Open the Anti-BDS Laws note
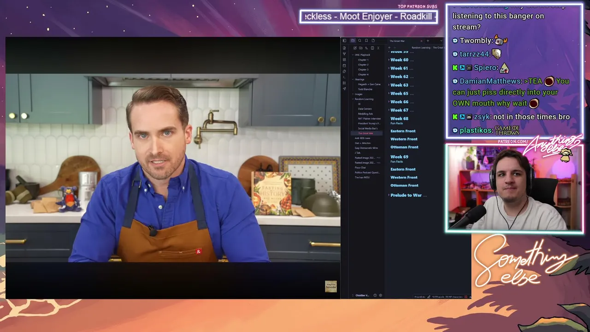The image size is (590, 332). coord(362,138)
